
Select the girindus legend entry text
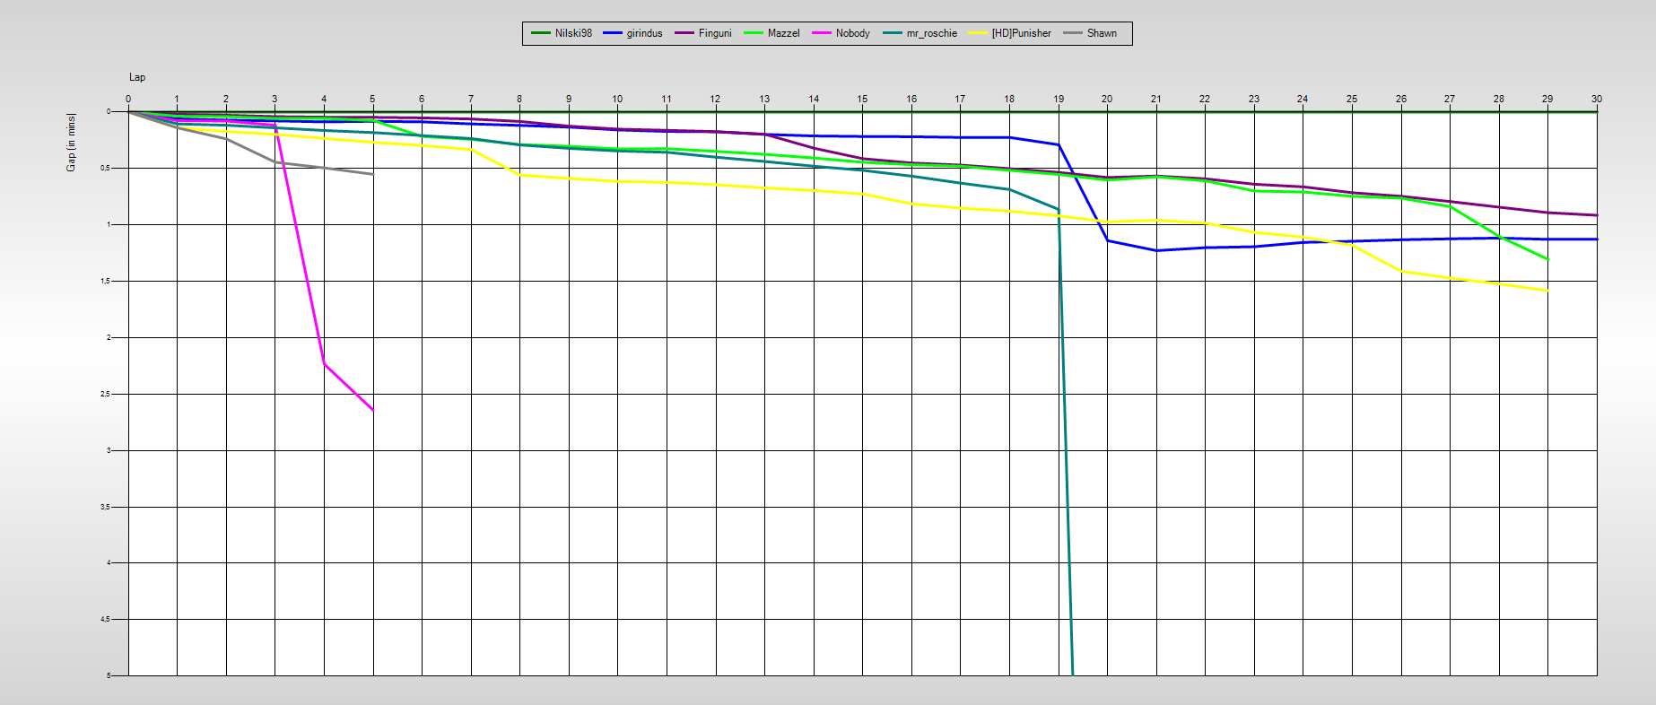[x=644, y=33]
